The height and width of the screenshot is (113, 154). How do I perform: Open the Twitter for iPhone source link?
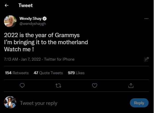click(x=59, y=59)
